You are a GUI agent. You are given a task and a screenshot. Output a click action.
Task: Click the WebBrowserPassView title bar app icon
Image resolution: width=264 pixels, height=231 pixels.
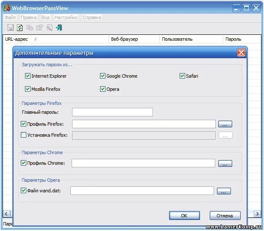(x=7, y=8)
